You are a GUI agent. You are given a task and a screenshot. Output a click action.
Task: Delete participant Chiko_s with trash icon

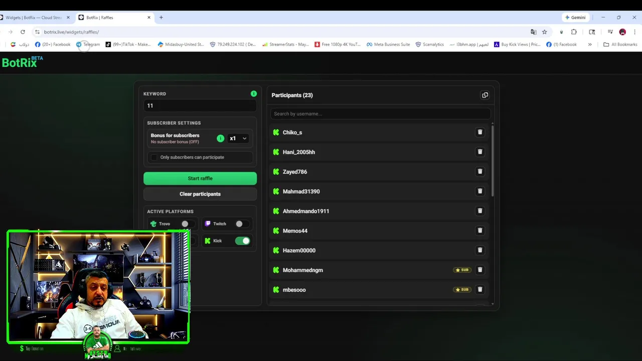click(480, 132)
